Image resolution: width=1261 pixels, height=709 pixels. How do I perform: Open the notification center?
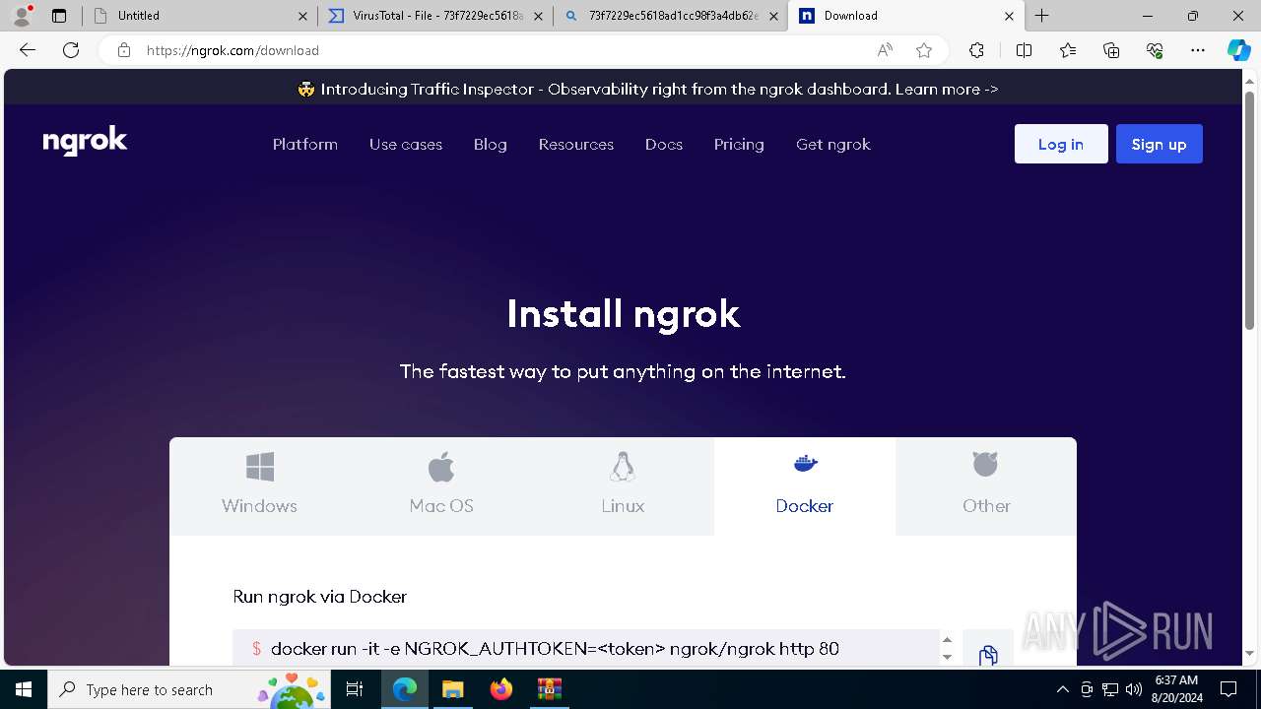1228,689
